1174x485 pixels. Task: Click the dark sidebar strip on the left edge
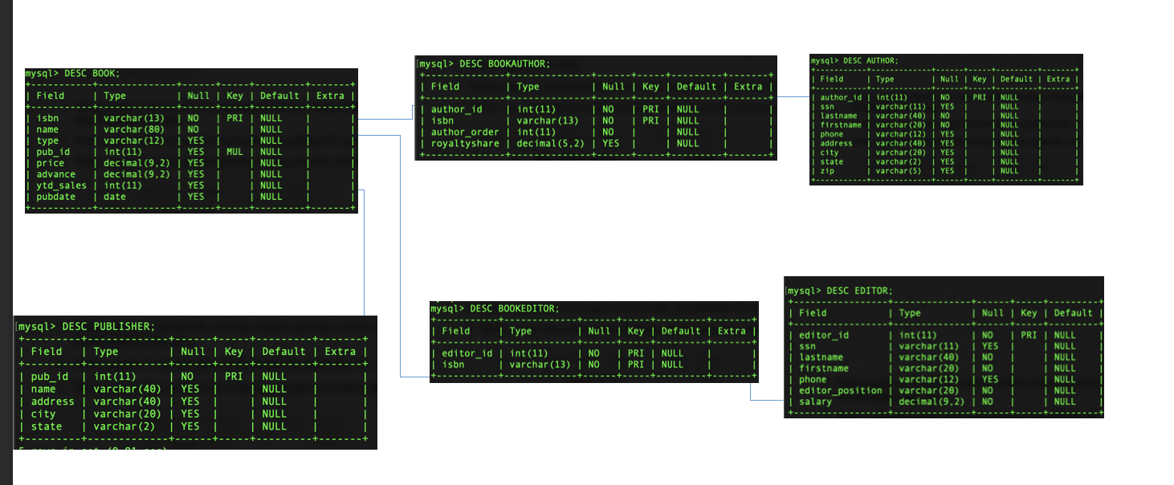pyautogui.click(x=6, y=241)
